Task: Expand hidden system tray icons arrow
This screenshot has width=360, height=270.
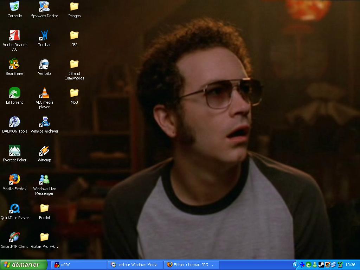Action: (x=295, y=265)
